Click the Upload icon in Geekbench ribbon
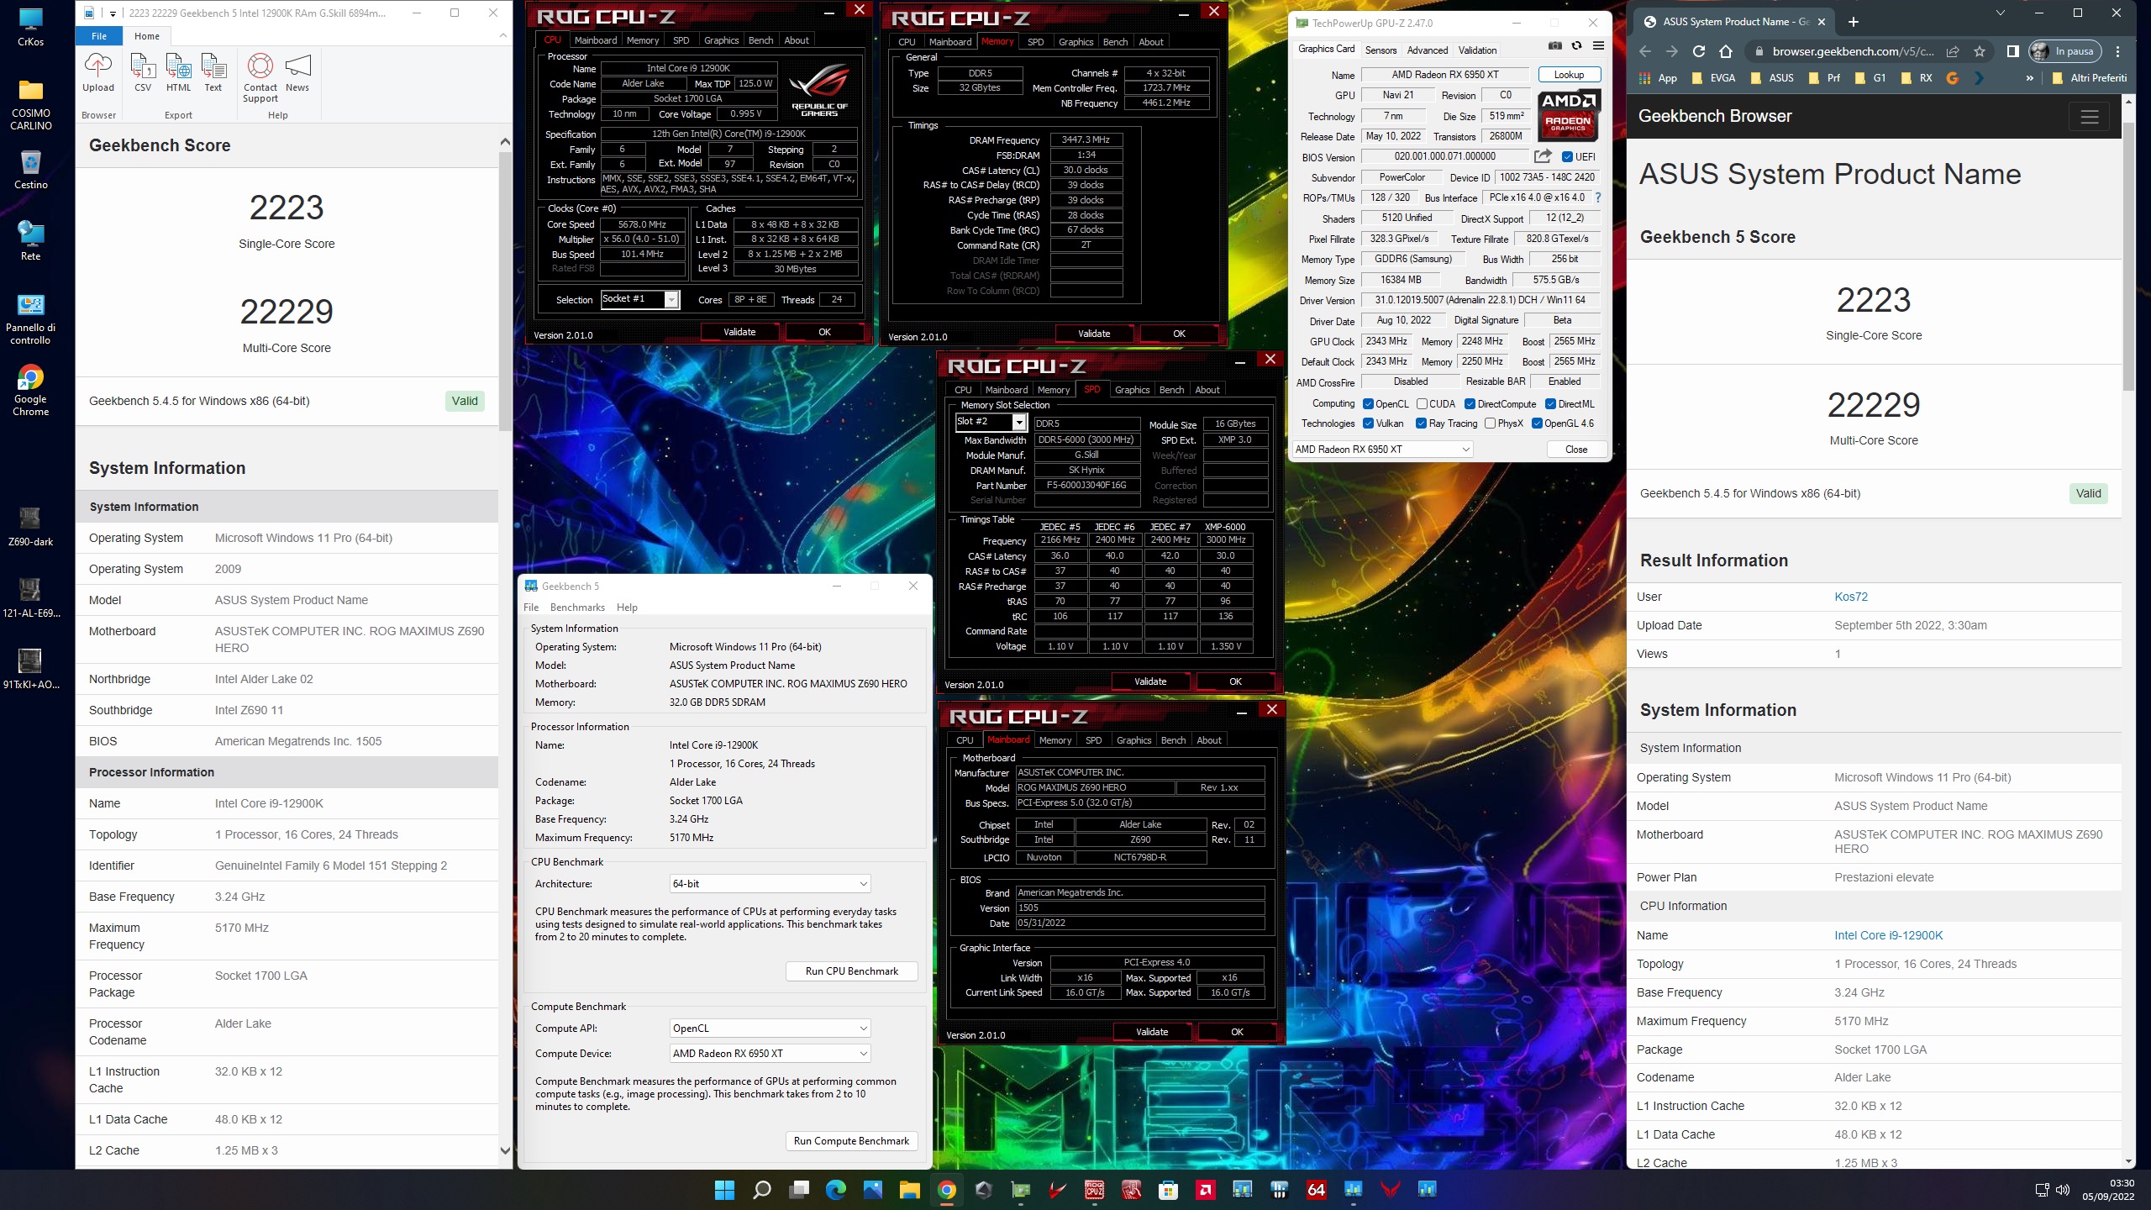 pos(97,72)
